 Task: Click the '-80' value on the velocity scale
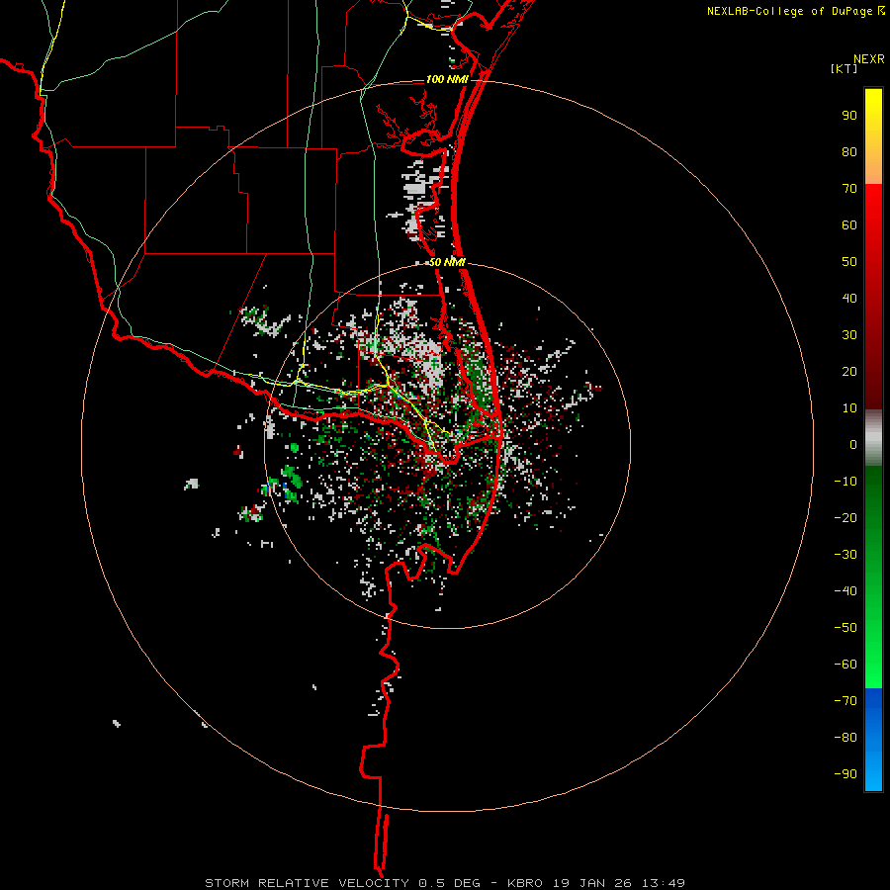point(845,738)
